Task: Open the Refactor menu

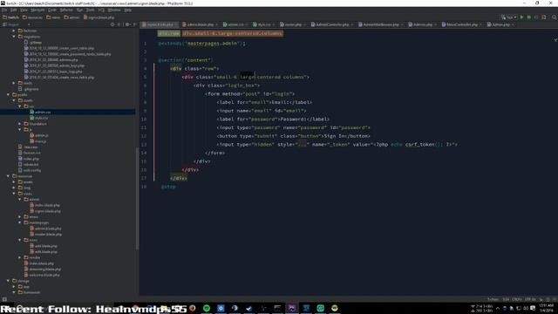Action: pyautogui.click(x=66, y=10)
